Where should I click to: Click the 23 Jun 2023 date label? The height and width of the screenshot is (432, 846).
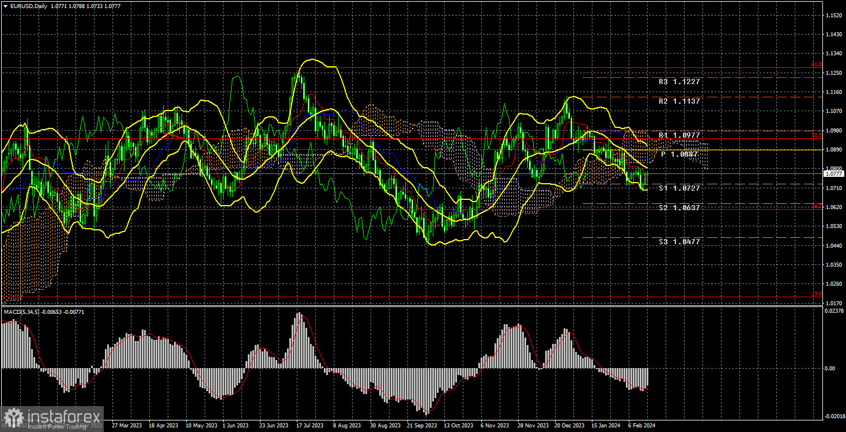tap(274, 426)
